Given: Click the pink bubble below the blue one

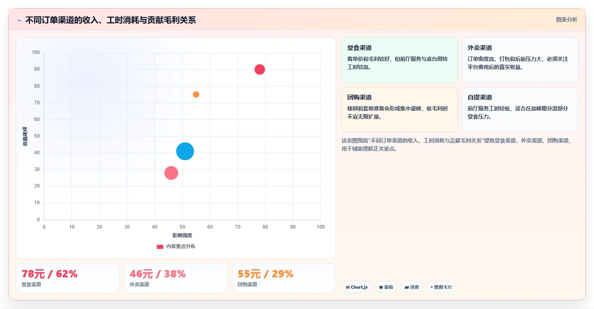Looking at the screenshot, I should pos(171,173).
